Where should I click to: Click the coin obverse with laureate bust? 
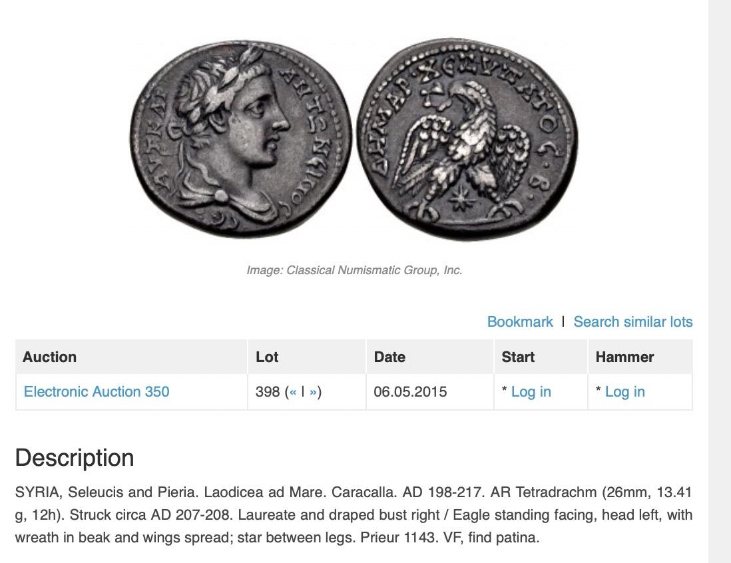click(240, 138)
